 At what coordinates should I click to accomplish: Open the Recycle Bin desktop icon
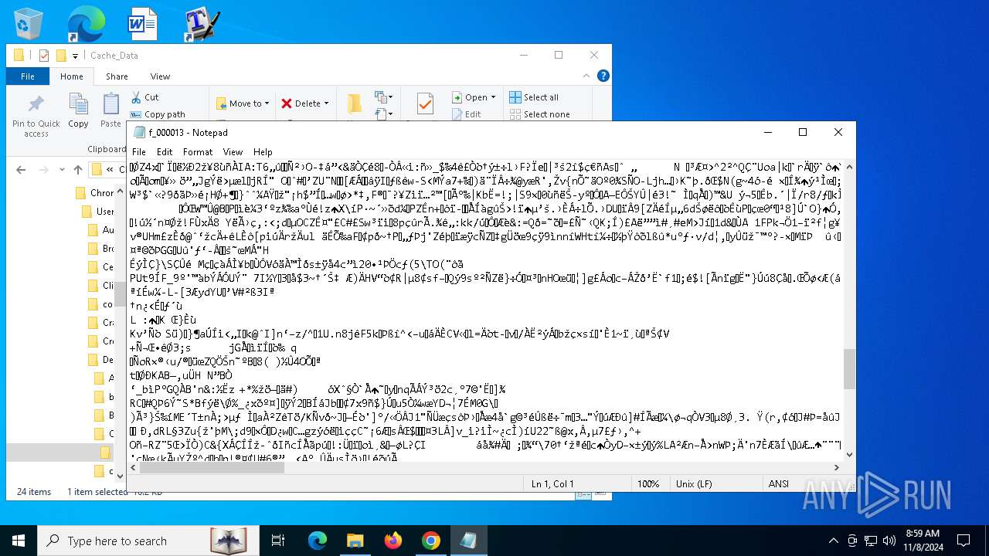pyautogui.click(x=29, y=23)
